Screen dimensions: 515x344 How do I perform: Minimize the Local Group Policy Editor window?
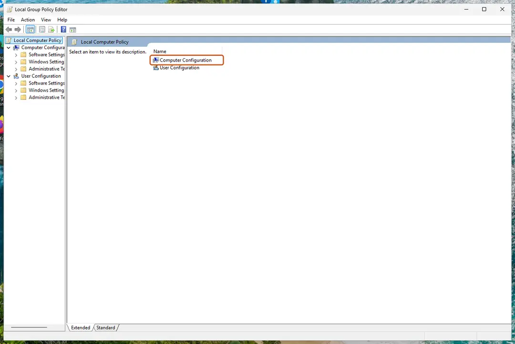click(x=466, y=9)
